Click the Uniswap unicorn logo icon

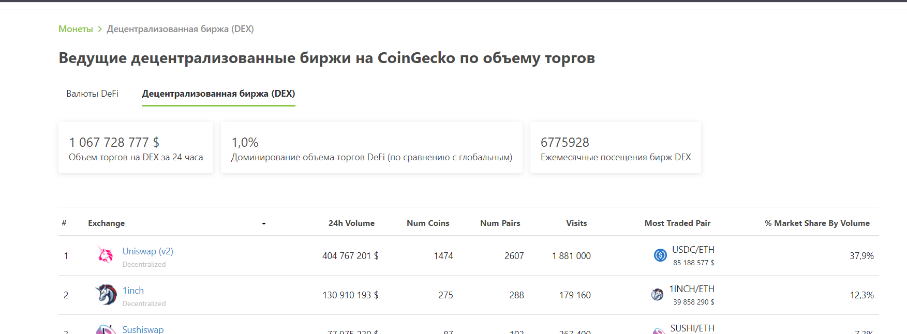106,254
